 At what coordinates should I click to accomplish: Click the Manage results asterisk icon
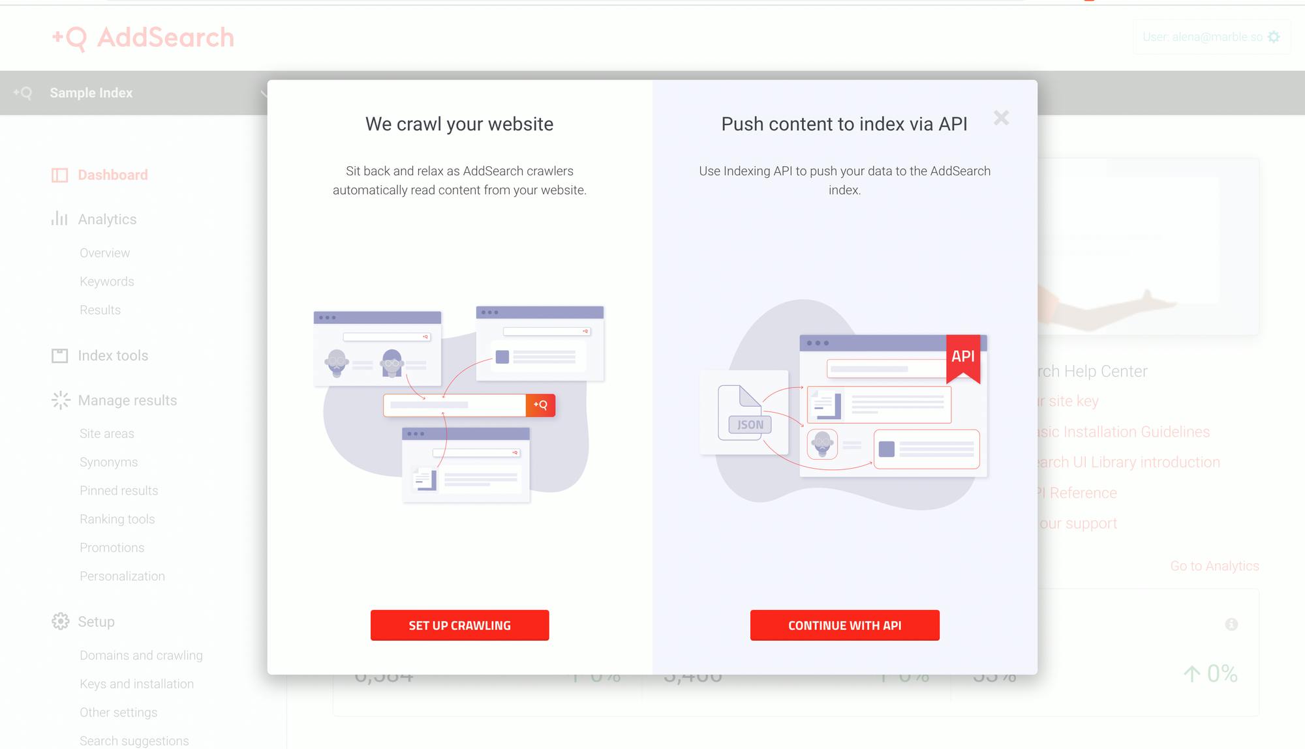coord(60,400)
